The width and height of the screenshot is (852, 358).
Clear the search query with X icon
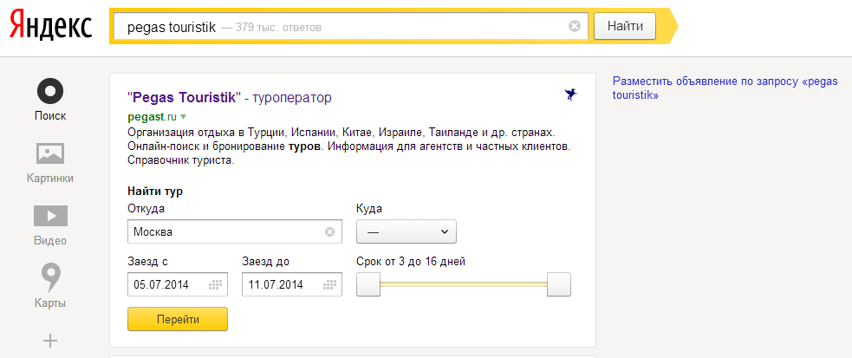pyautogui.click(x=574, y=26)
